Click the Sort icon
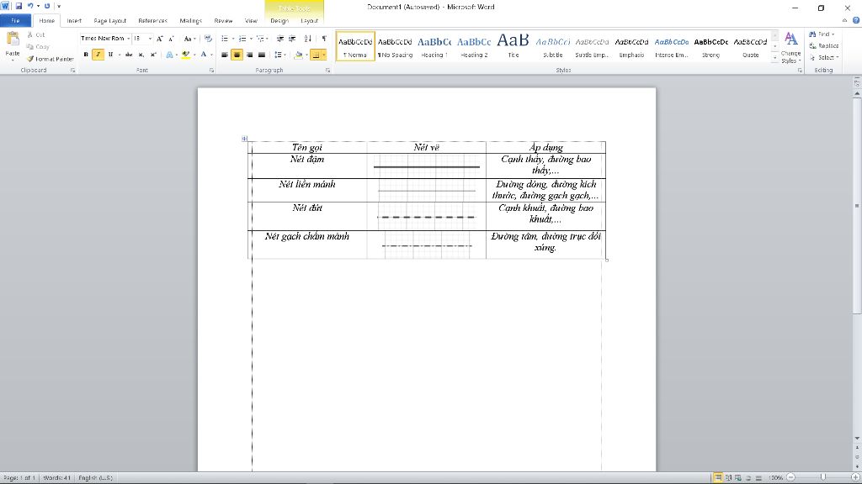 308,39
